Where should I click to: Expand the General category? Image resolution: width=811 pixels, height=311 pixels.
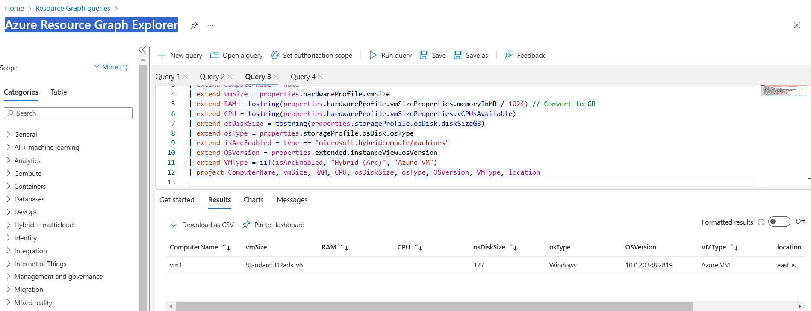pyautogui.click(x=8, y=134)
